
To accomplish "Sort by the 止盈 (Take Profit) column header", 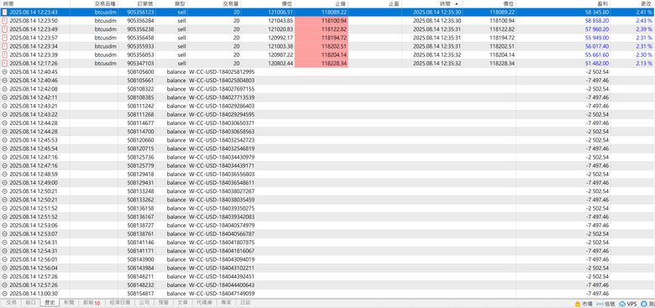I will pos(375,3).
